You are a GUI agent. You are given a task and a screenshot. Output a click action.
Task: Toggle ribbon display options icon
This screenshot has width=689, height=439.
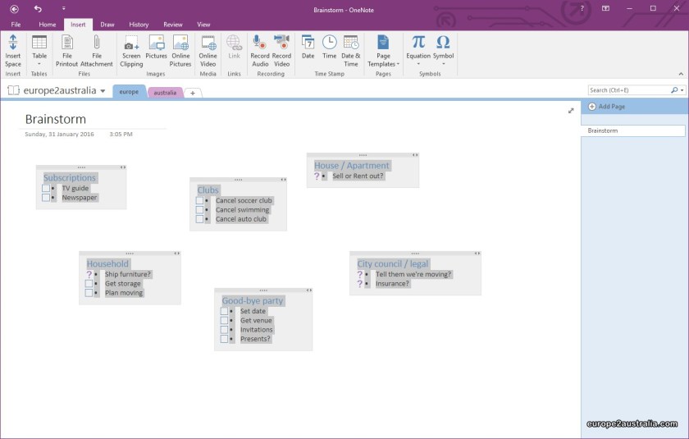coord(605,8)
